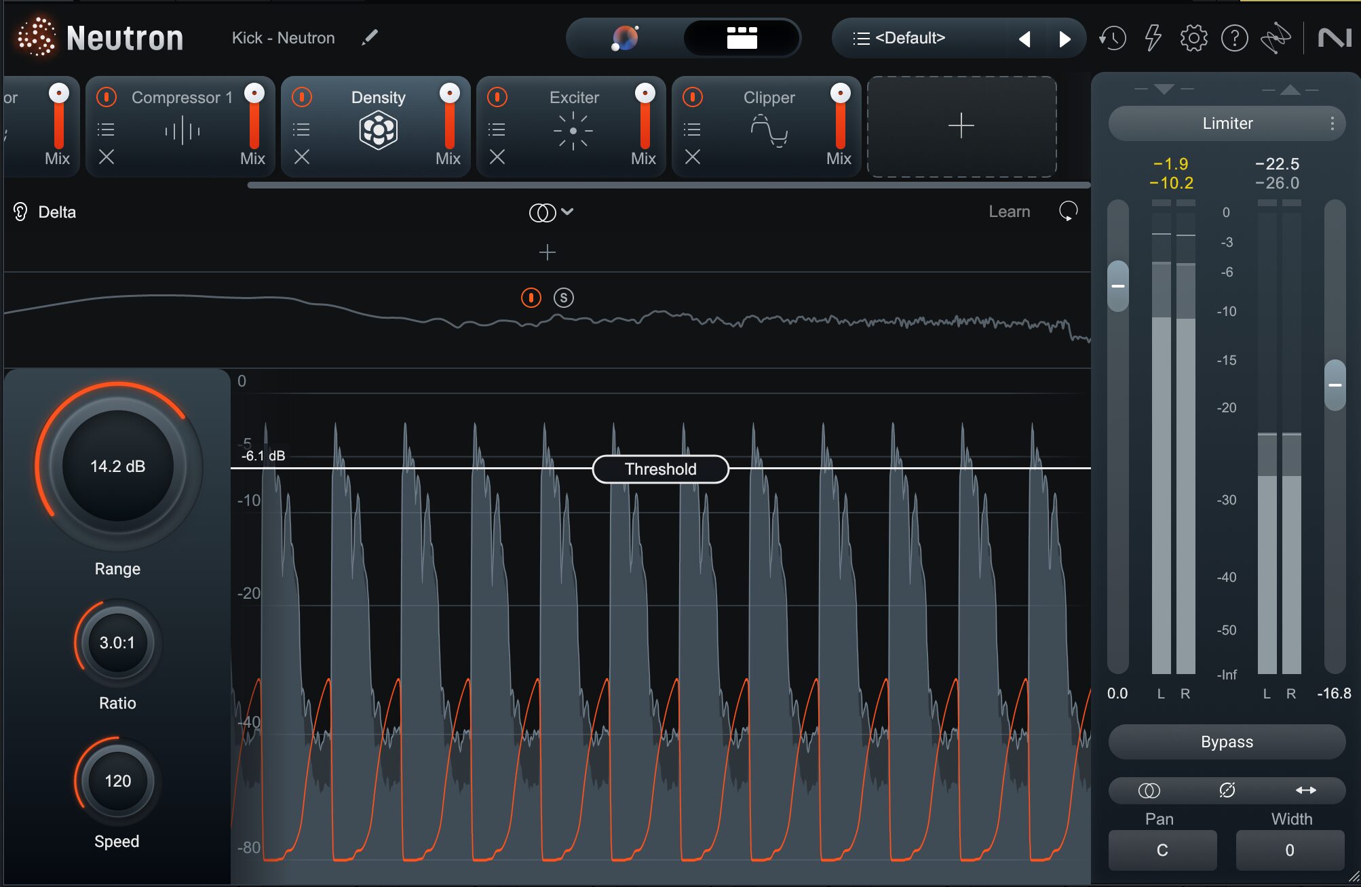The height and width of the screenshot is (887, 1361).
Task: Open the History clock icon
Action: (1113, 38)
